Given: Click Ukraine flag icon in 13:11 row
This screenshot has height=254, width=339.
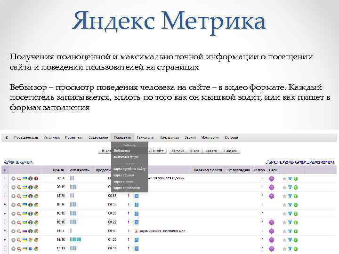Looking at the screenshot, I should pyautogui.click(x=25, y=249).
